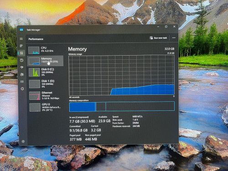The image size is (228, 171).
Task: Open the three-dot more options menu
Action: pyautogui.click(x=174, y=38)
